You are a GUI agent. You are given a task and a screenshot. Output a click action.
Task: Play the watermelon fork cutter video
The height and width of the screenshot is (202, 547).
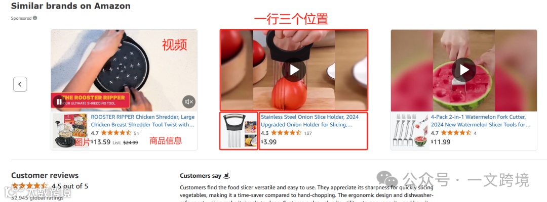463,70
